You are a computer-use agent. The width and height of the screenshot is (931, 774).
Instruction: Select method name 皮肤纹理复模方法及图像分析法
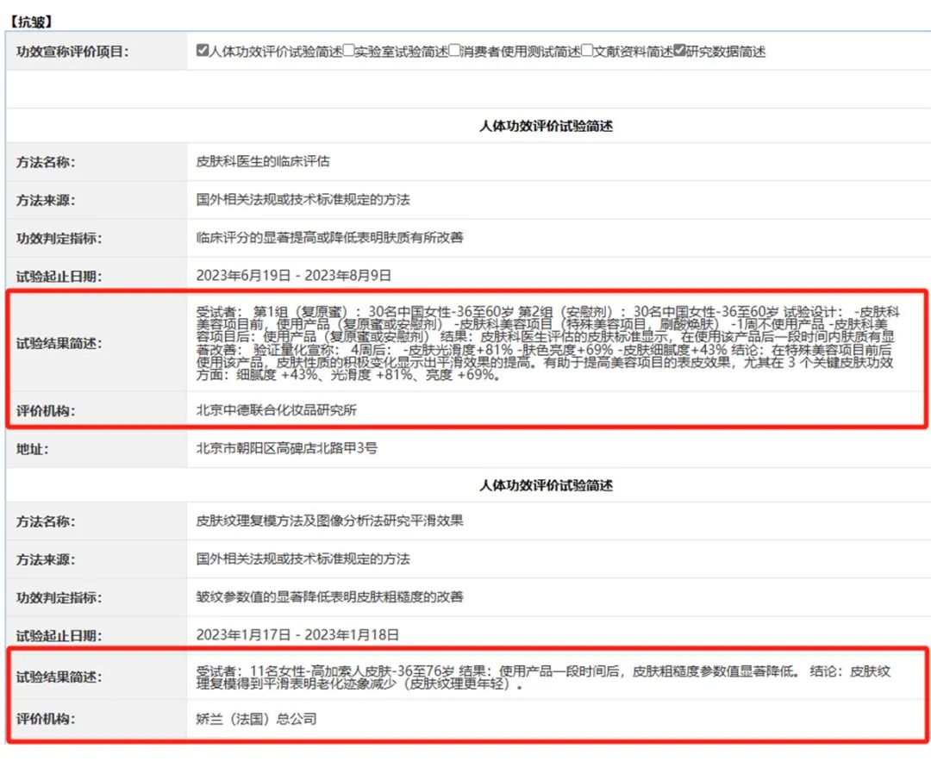(x=330, y=521)
